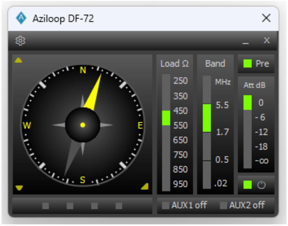Image resolution: width=288 pixels, height=226 pixels.
Task: Set attenuation to minus infinity
Action: point(261,161)
